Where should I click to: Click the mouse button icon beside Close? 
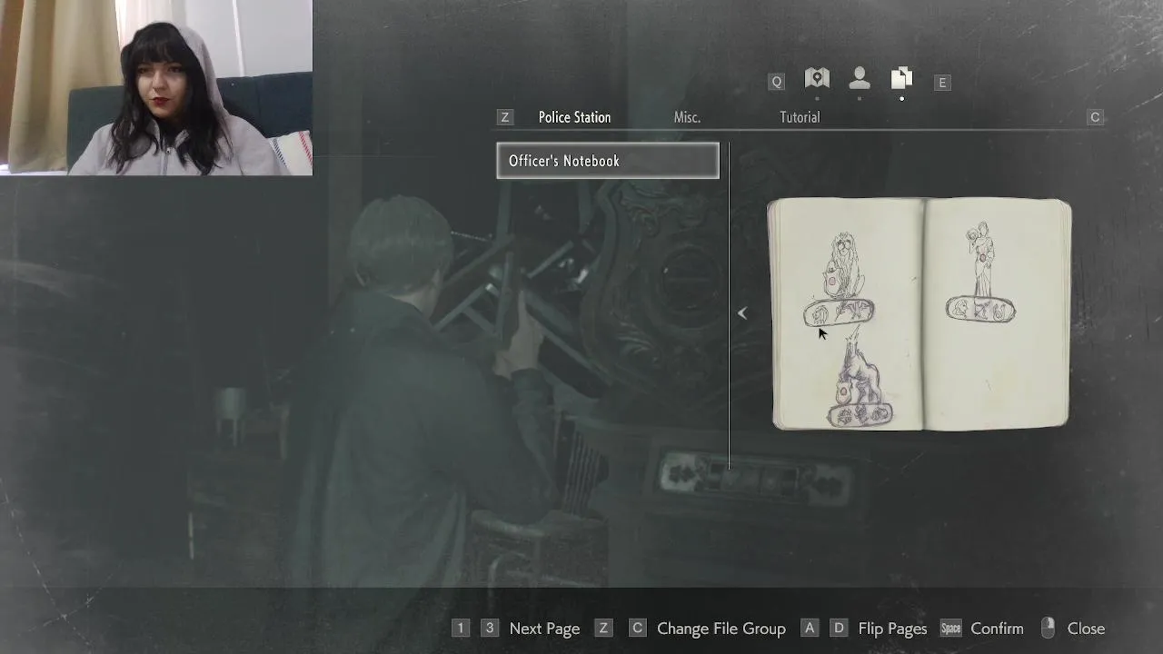pyautogui.click(x=1048, y=628)
